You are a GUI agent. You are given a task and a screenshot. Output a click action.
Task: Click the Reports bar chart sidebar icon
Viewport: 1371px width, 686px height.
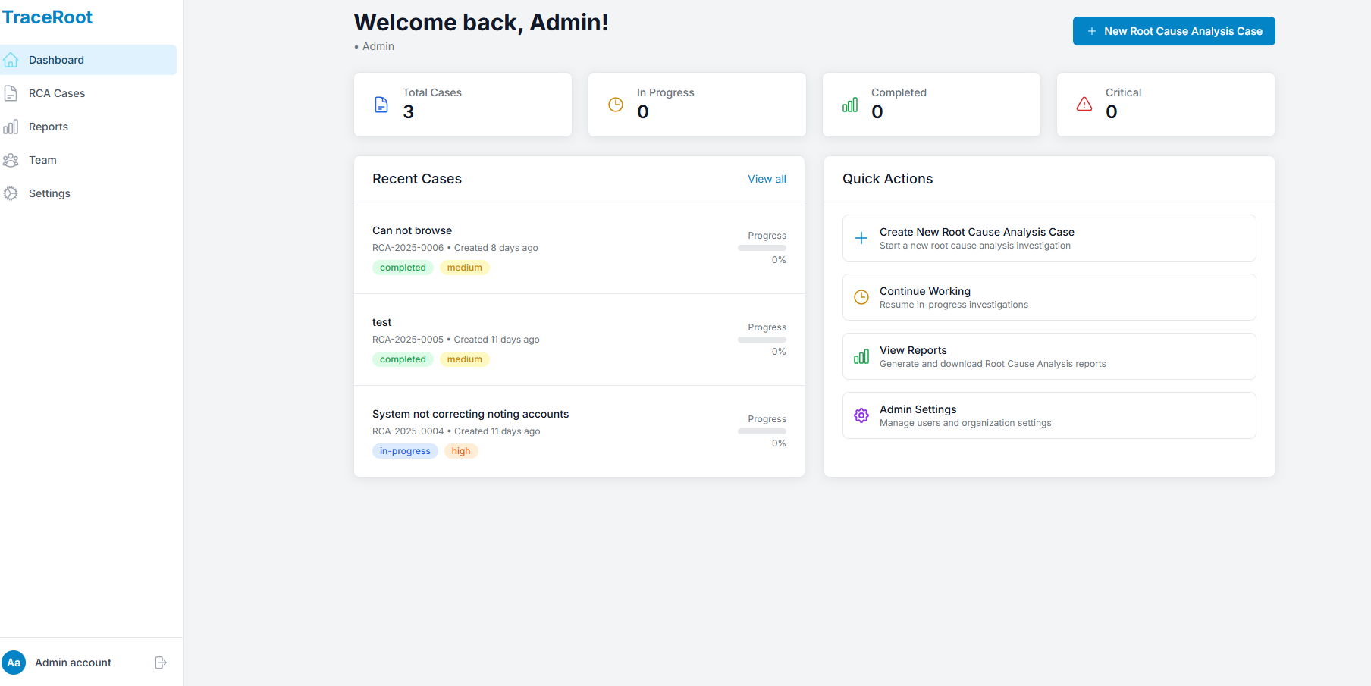[11, 127]
